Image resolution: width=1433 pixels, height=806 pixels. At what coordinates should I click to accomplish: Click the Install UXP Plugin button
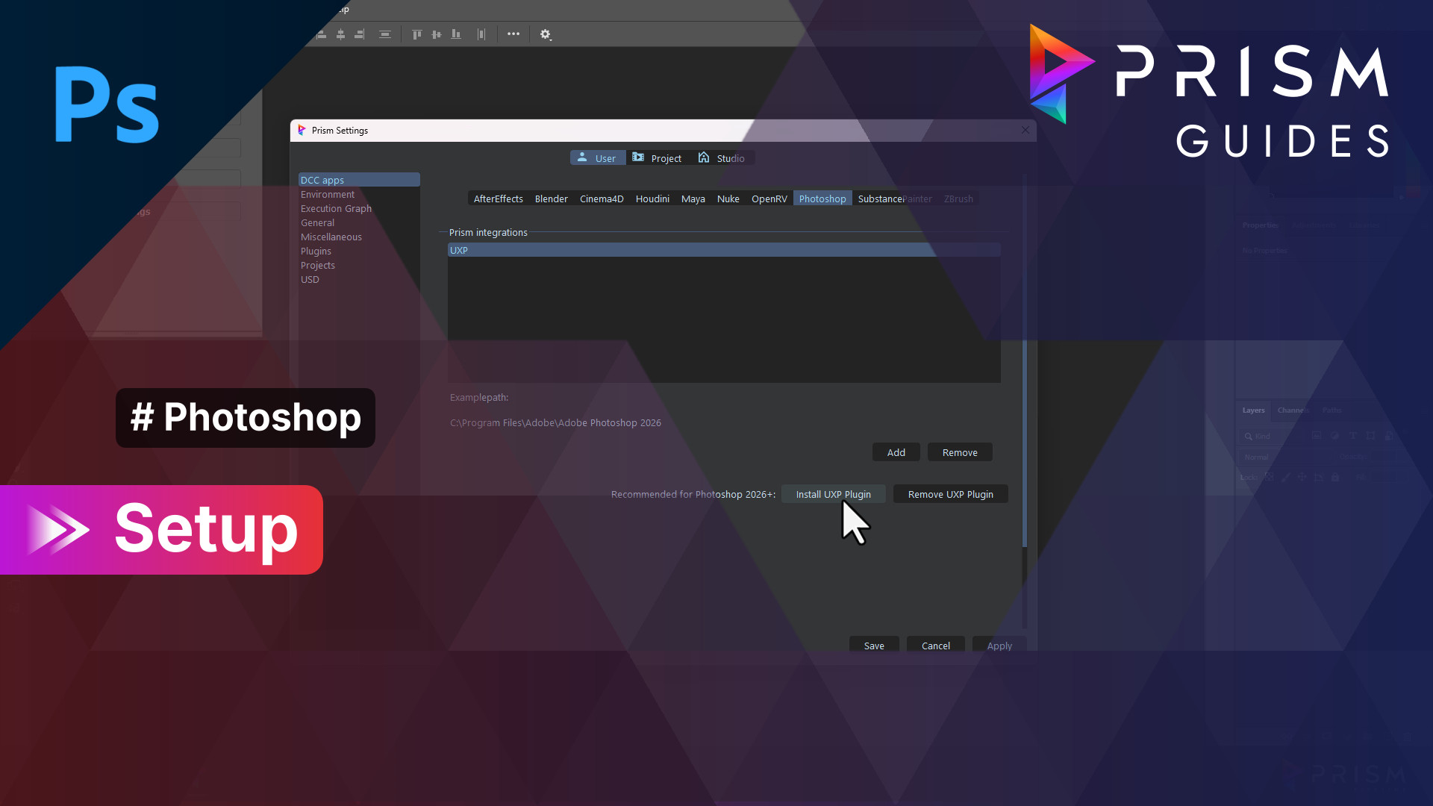(833, 494)
